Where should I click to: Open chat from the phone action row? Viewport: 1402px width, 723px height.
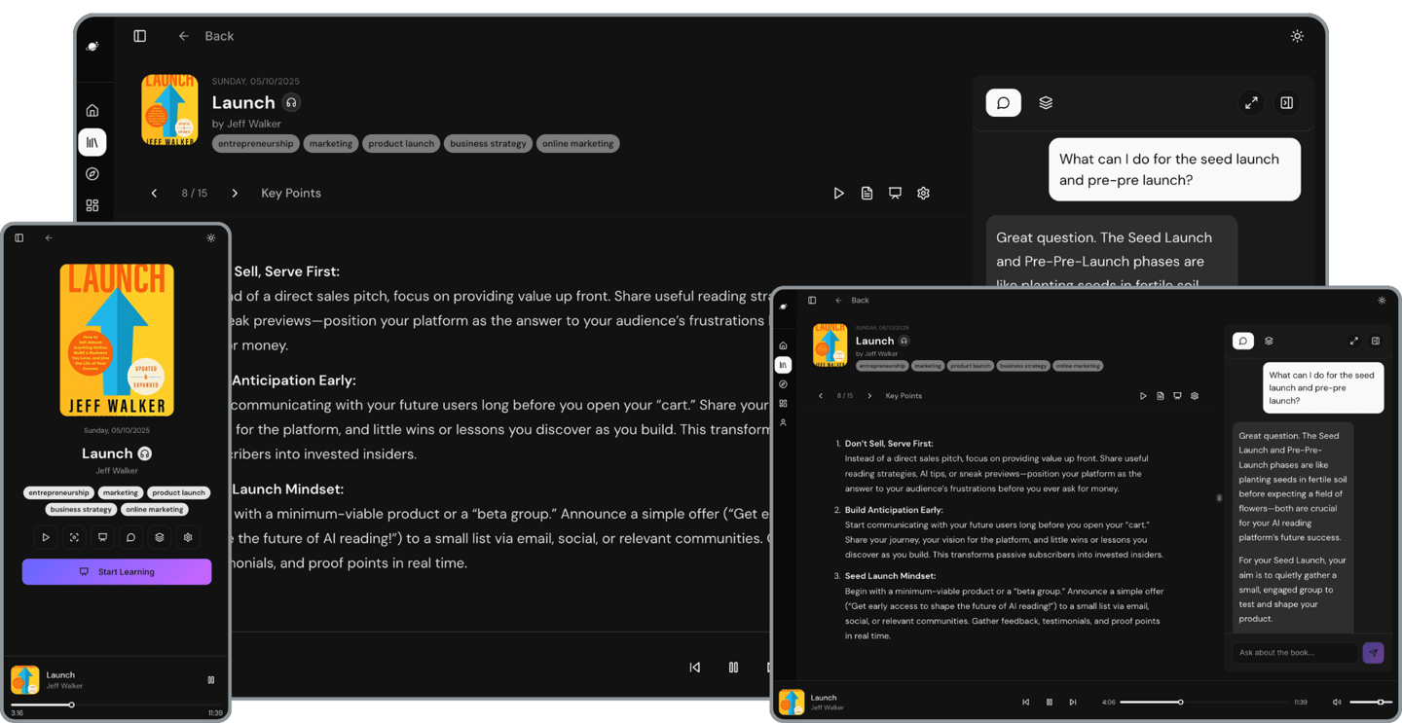(130, 537)
